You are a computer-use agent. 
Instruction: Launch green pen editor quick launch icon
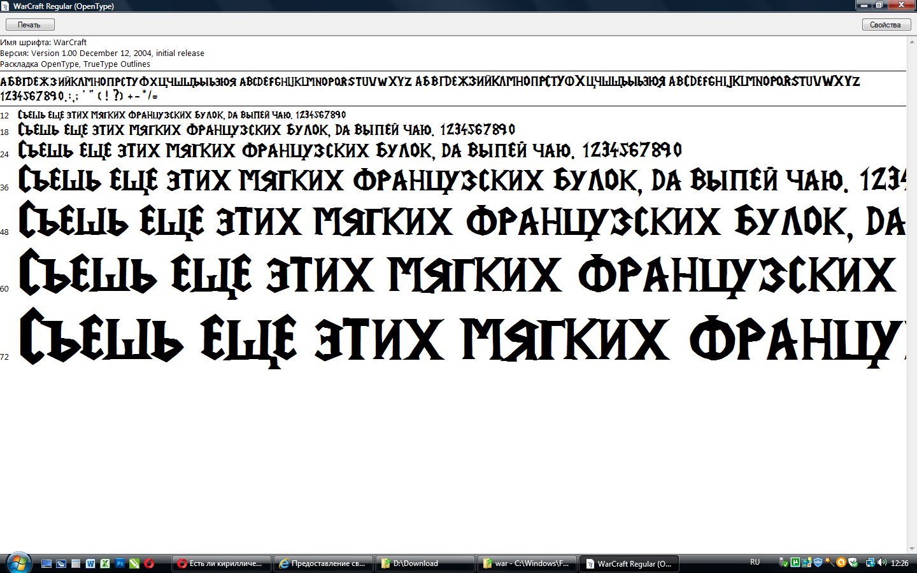134,563
